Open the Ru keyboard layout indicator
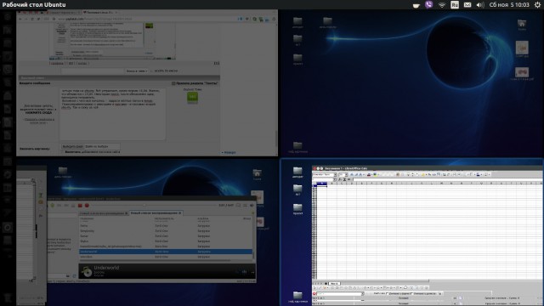The width and height of the screenshot is (544, 306). (455, 4)
